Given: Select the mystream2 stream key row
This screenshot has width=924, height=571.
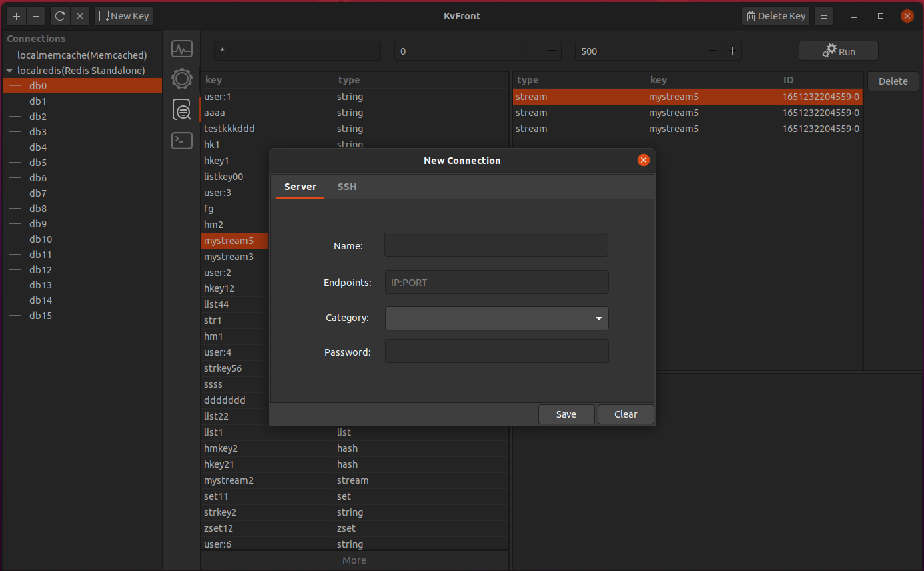Looking at the screenshot, I should tap(354, 480).
